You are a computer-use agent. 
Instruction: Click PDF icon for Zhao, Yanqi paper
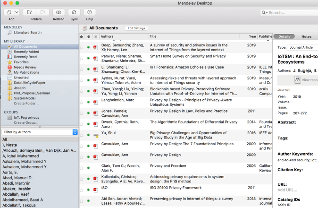click(95, 91)
